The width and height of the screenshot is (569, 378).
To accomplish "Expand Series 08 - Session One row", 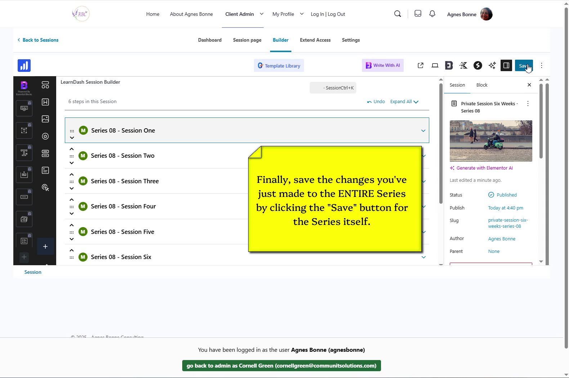I will [x=423, y=130].
